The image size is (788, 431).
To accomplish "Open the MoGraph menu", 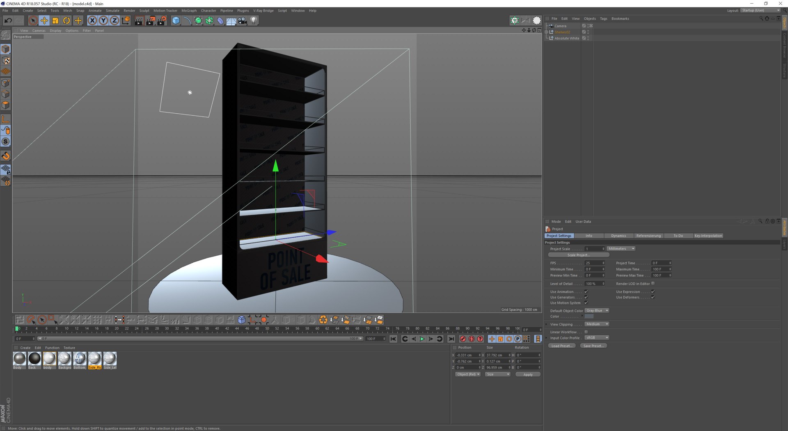I will tap(189, 11).
